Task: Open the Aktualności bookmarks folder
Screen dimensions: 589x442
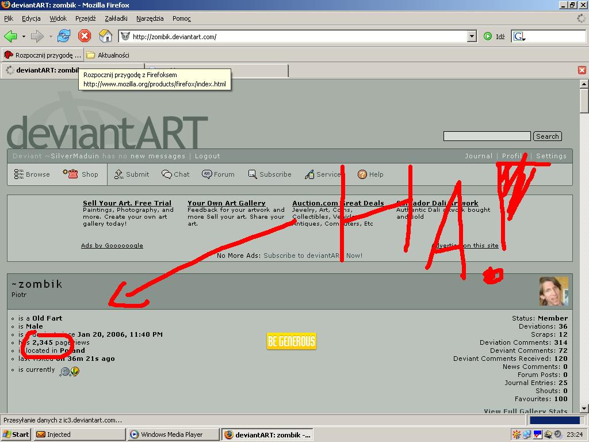Action: (108, 55)
